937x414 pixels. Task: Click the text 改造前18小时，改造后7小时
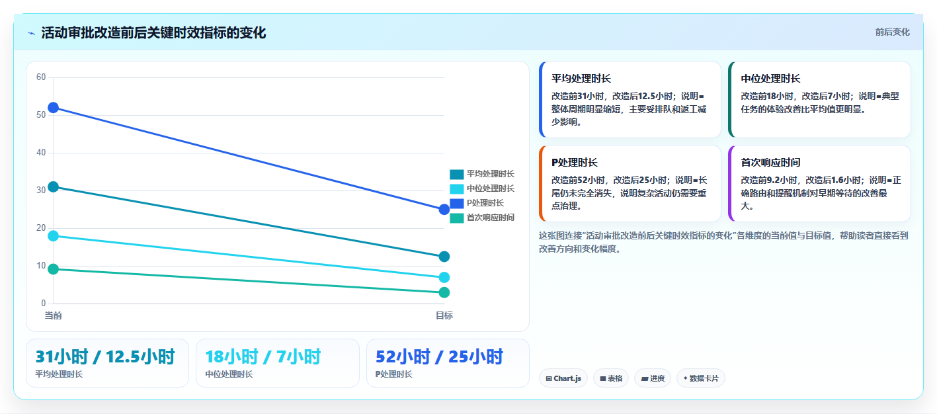coord(794,96)
